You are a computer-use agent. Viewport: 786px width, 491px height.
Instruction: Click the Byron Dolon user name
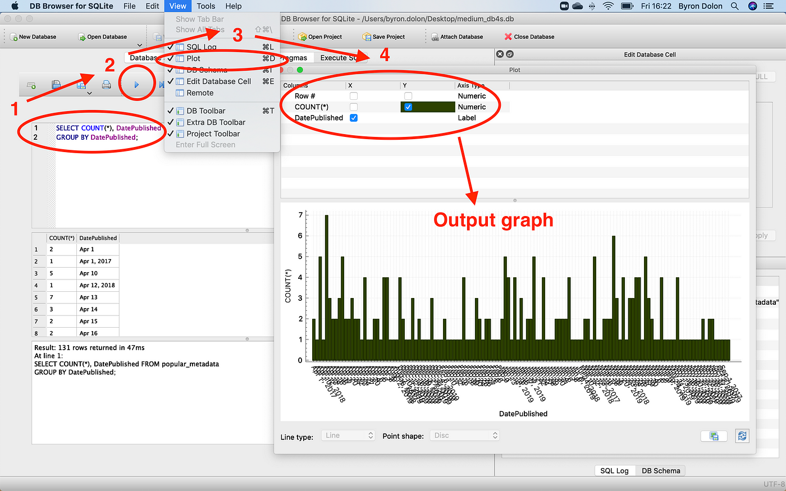[x=701, y=6]
